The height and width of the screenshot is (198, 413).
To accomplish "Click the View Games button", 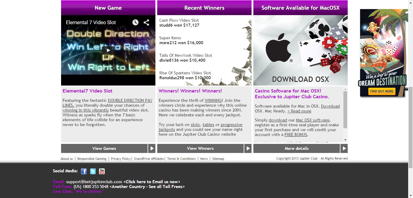I will click(104, 148).
